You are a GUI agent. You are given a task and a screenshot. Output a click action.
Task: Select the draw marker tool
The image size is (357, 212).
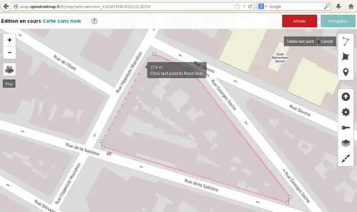coord(345,72)
